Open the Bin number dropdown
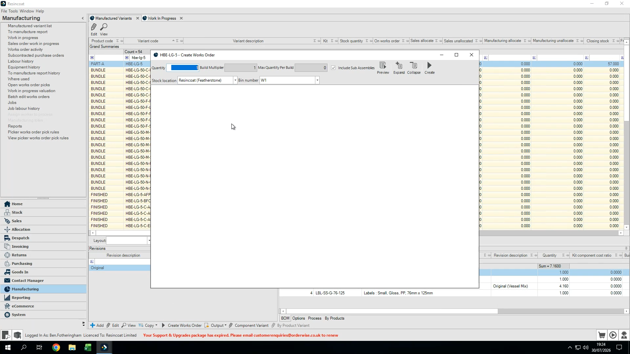Image resolution: width=630 pixels, height=354 pixels. point(317,80)
